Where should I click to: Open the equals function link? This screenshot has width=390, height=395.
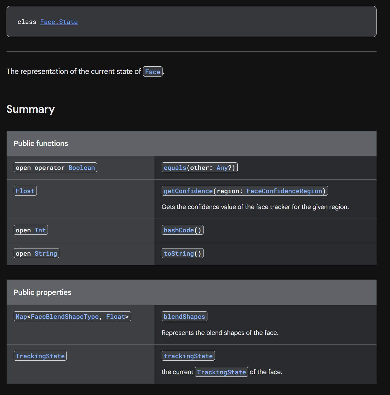175,168
